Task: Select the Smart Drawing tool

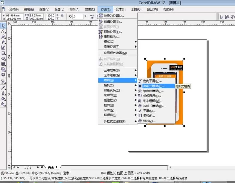Action: coord(3,48)
